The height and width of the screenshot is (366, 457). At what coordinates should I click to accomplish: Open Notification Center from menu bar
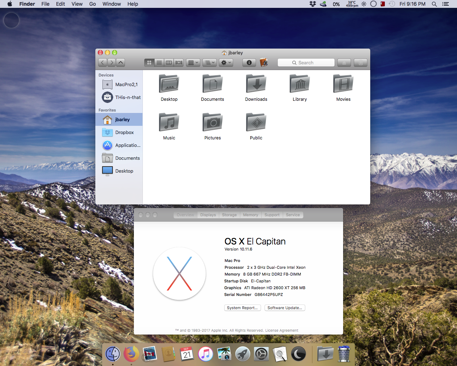tap(445, 4)
